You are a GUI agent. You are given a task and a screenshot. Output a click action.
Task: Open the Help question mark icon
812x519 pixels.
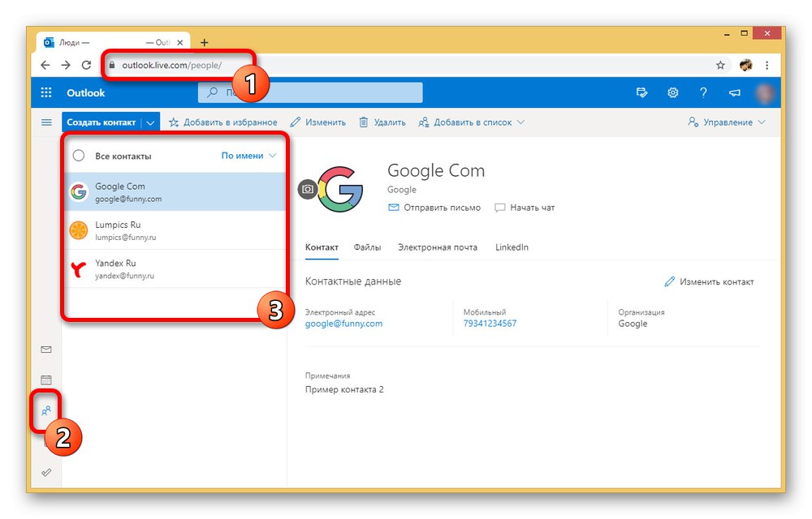pyautogui.click(x=703, y=92)
